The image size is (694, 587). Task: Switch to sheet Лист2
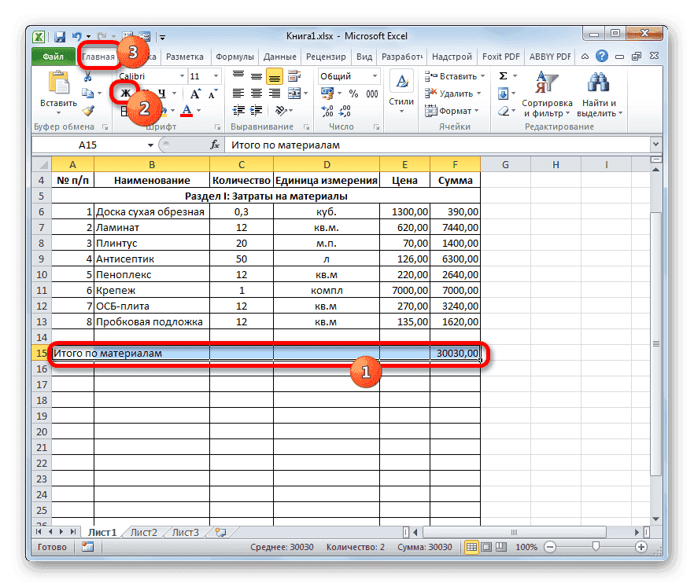[x=143, y=532]
